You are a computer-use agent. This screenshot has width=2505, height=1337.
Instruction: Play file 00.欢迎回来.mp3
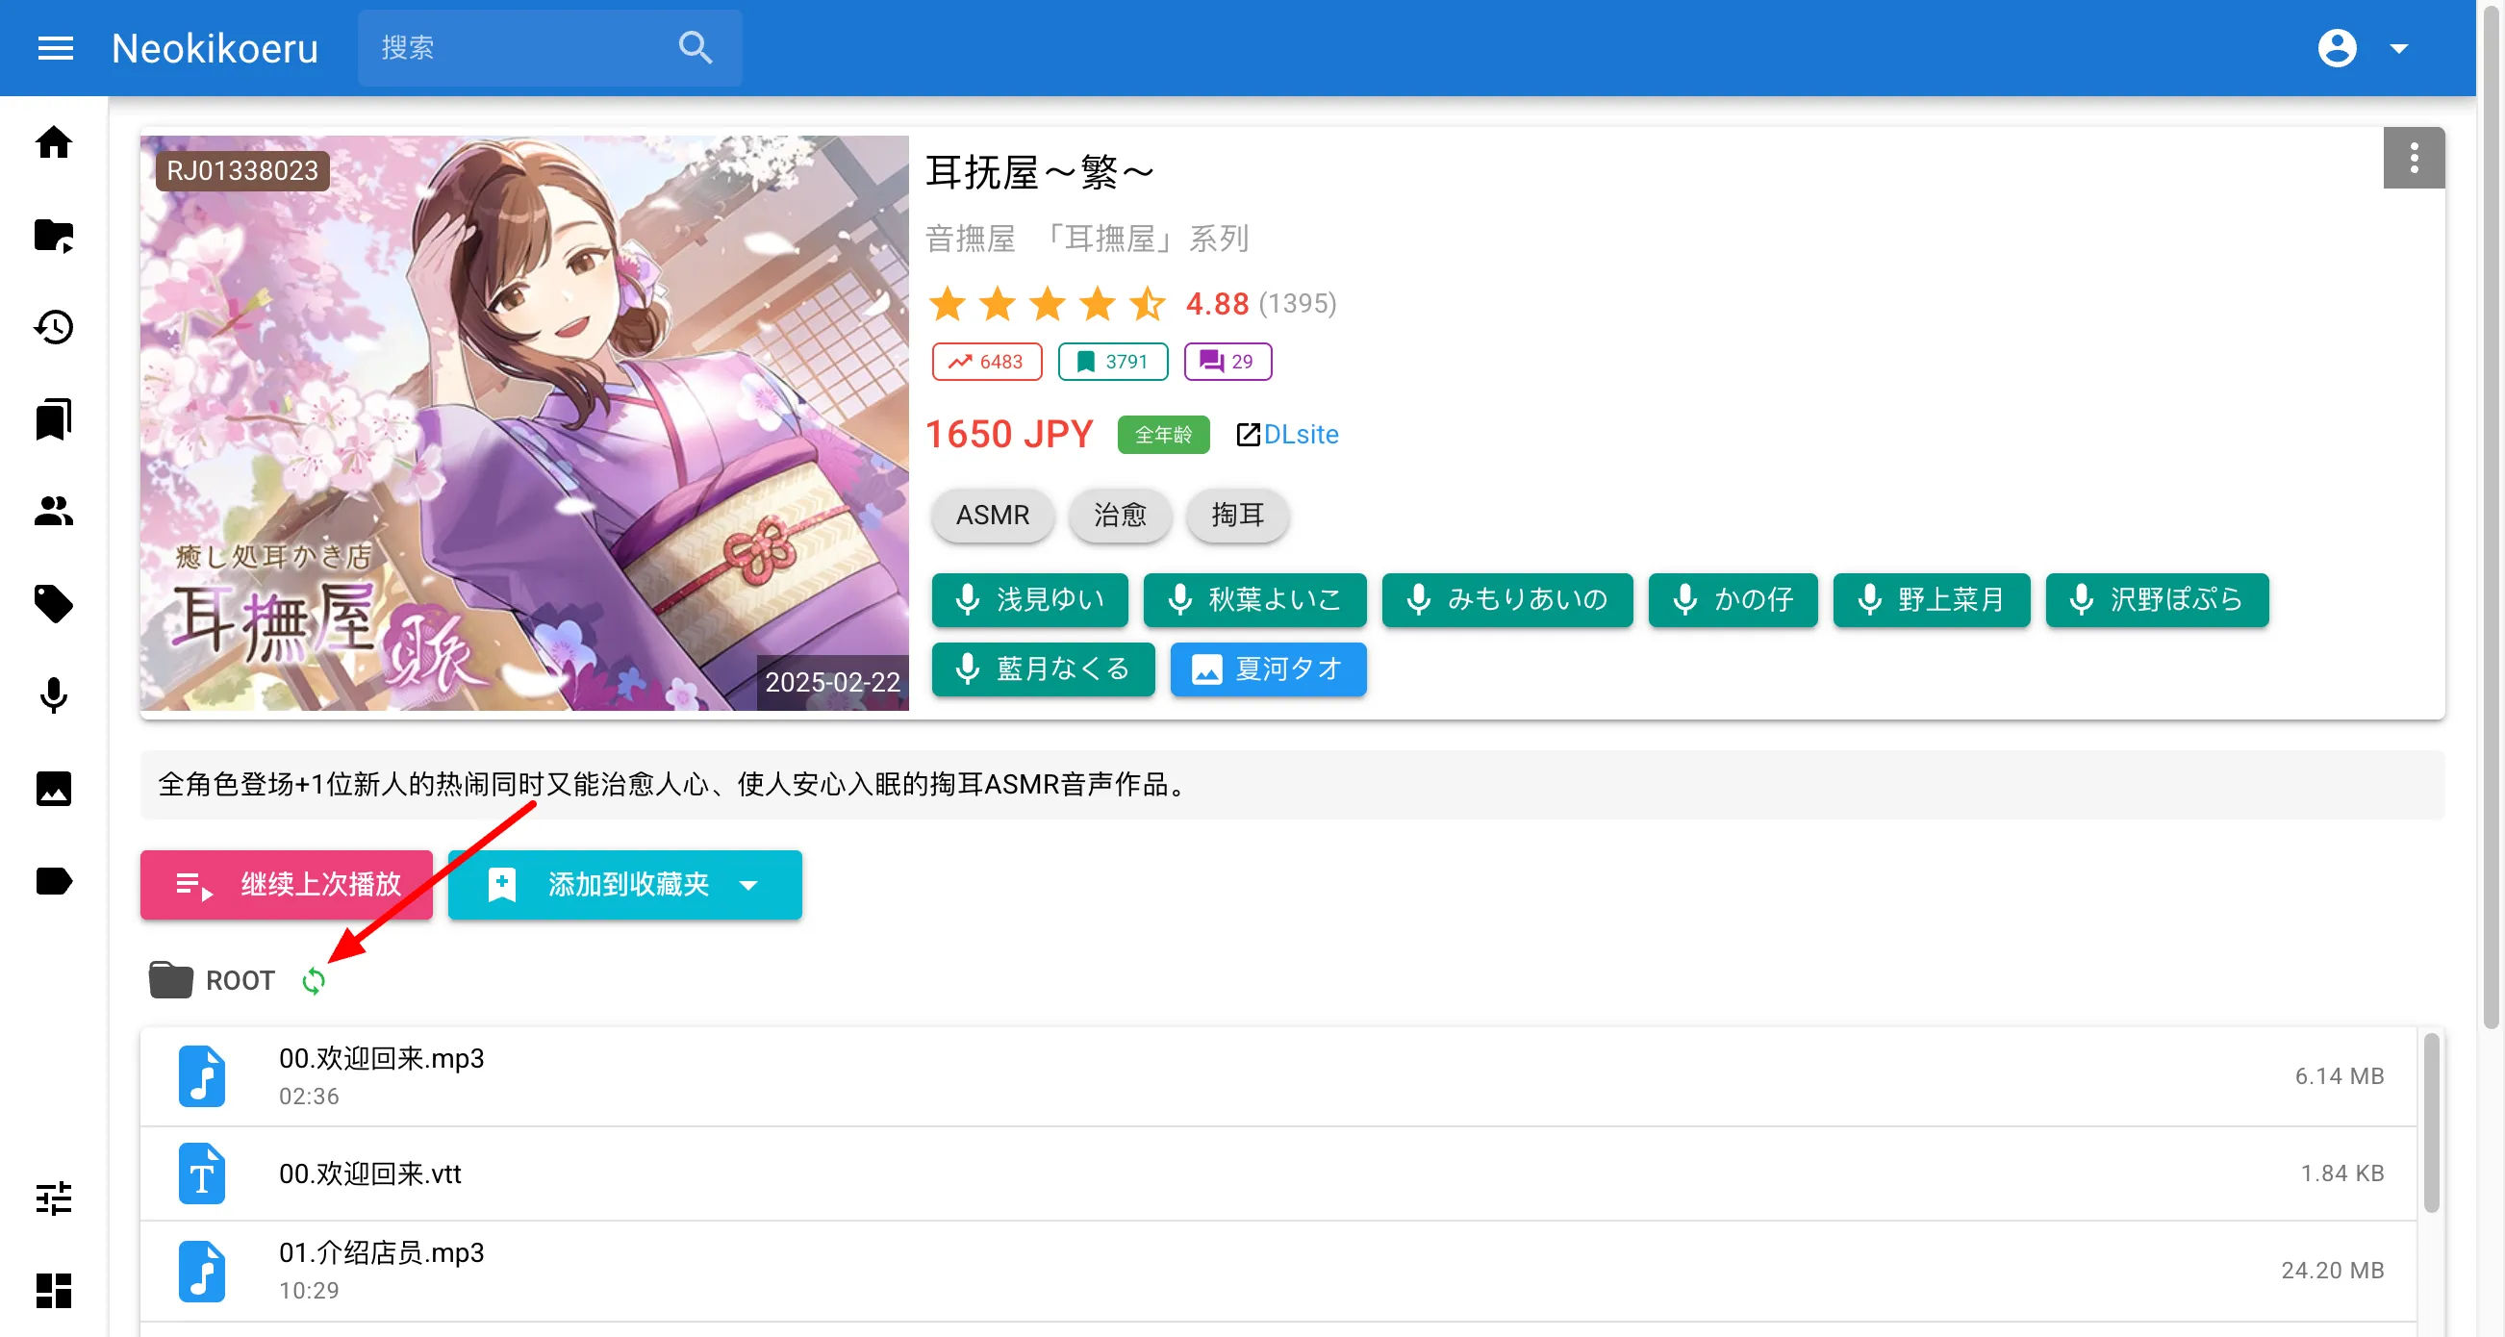pyautogui.click(x=1278, y=1077)
